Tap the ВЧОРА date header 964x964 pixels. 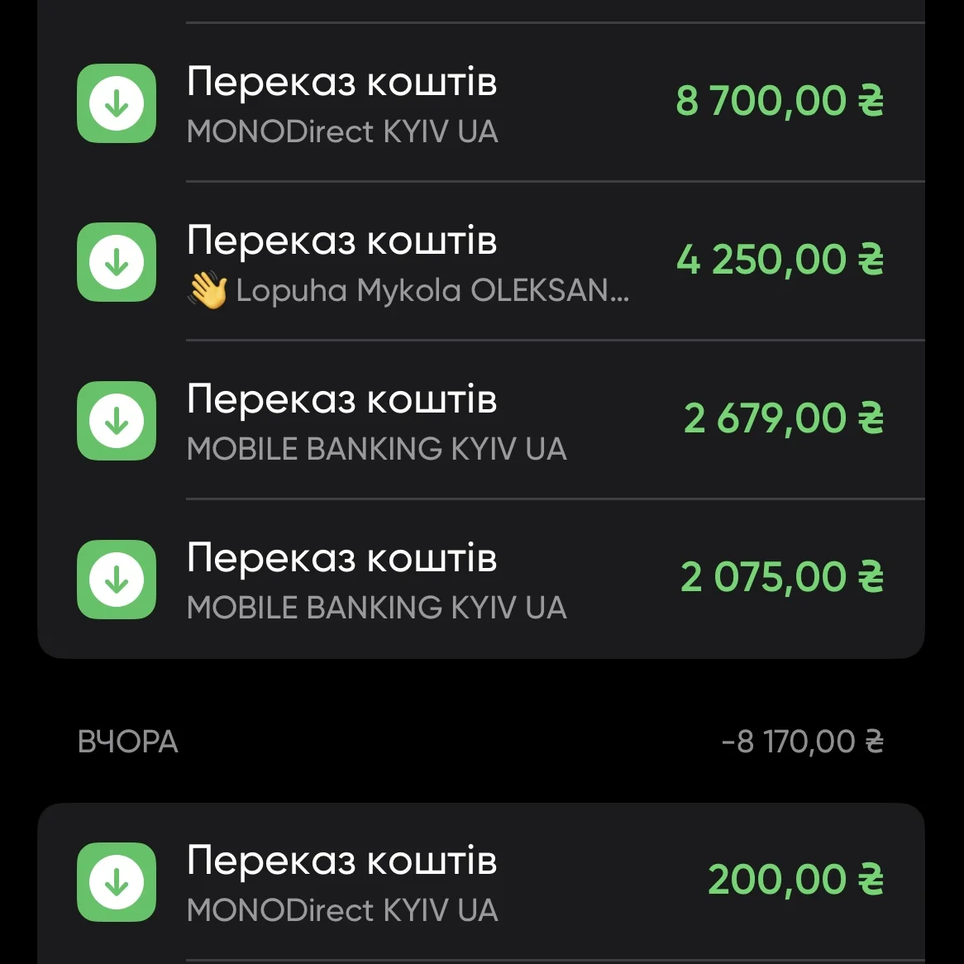click(128, 742)
